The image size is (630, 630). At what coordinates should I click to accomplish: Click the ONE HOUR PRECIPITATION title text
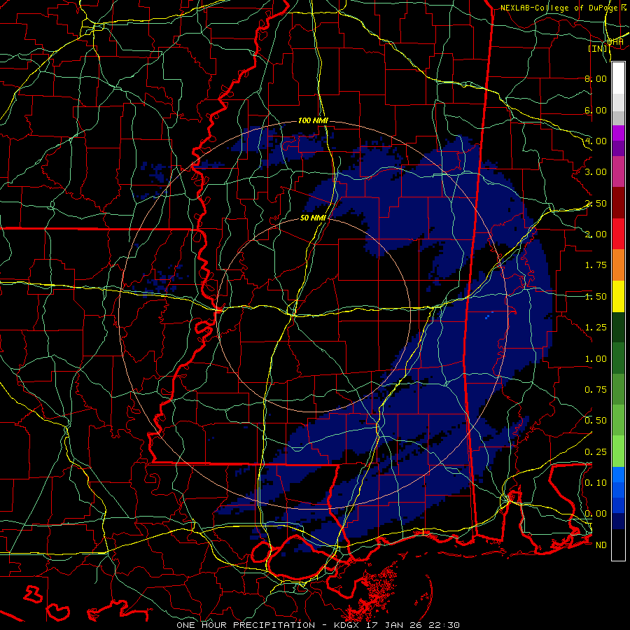(246, 625)
